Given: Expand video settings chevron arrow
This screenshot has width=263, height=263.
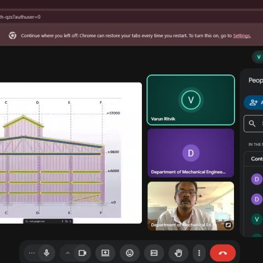Looking at the screenshot, I should tap(68, 253).
